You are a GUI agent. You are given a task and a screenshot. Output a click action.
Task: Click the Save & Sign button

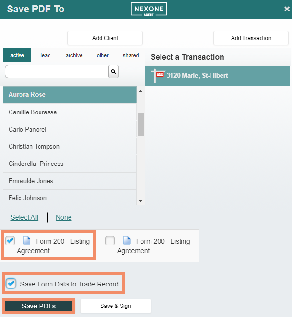click(x=115, y=306)
